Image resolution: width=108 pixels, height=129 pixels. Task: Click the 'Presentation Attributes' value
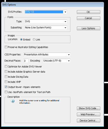coord(36,55)
